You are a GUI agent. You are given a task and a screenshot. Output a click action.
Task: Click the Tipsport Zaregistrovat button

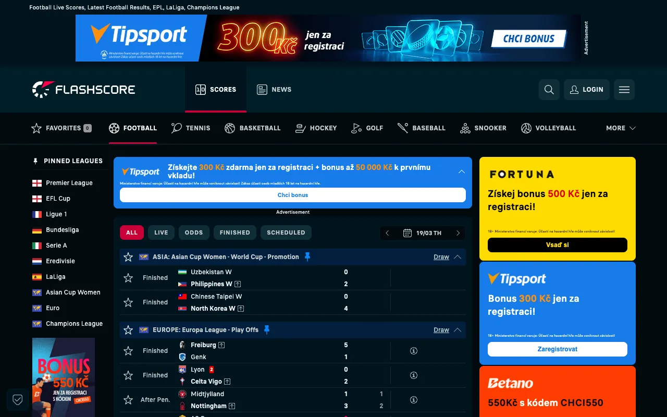pos(558,349)
